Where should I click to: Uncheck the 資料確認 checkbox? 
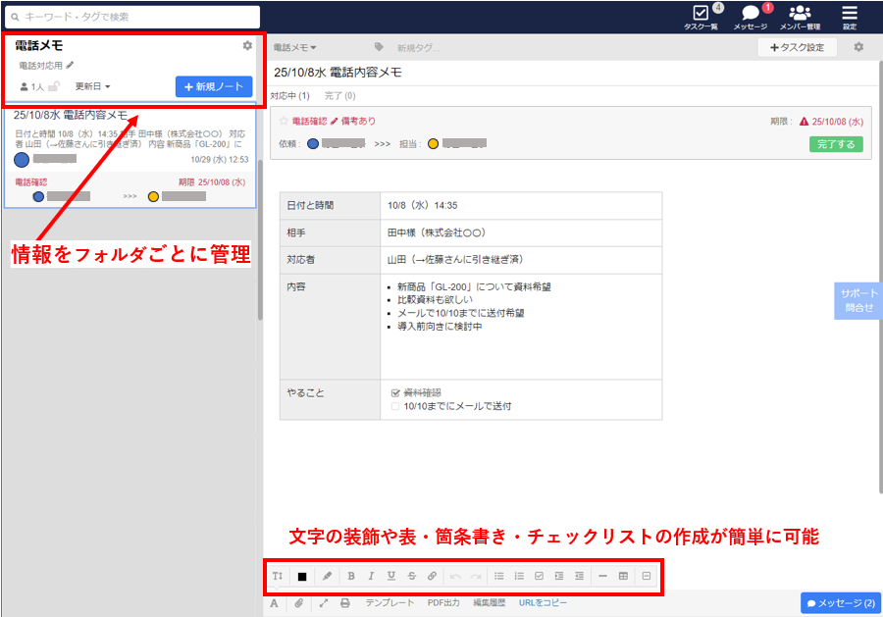(394, 392)
